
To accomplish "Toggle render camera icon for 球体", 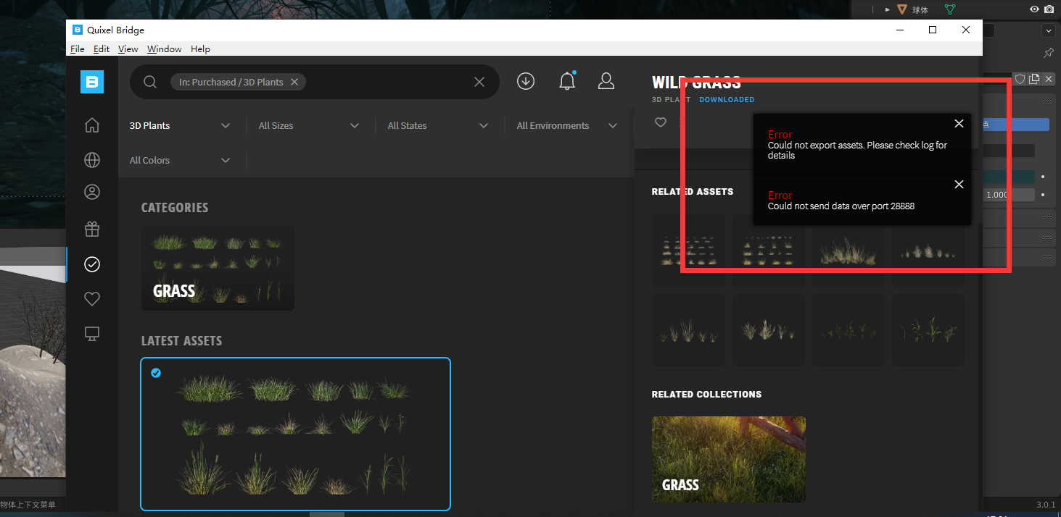I will click(1049, 9).
